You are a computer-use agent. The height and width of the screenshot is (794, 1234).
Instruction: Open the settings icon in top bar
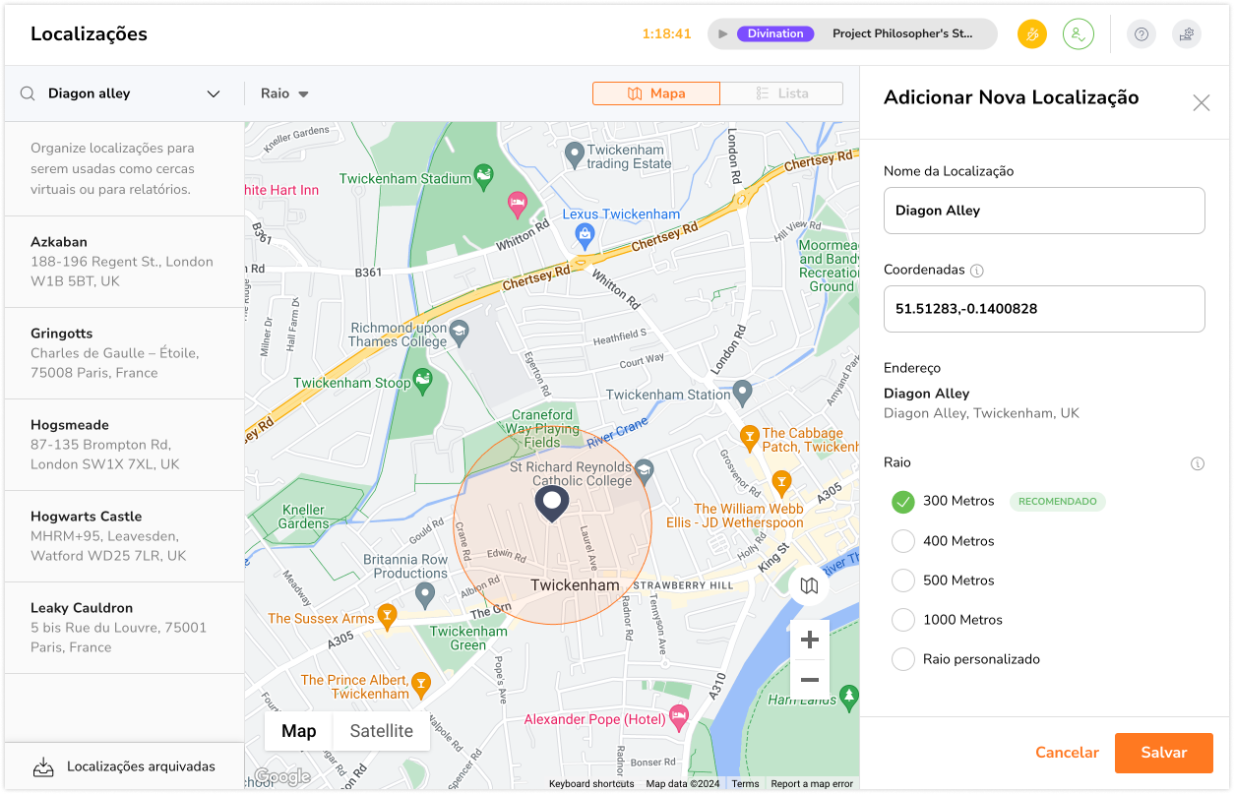pyautogui.click(x=1187, y=34)
